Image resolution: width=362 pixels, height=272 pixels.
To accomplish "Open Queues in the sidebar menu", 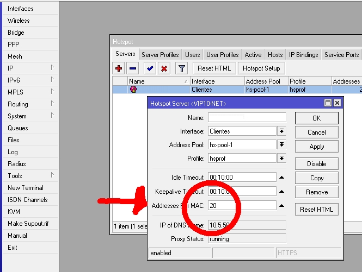I will click(30, 128).
